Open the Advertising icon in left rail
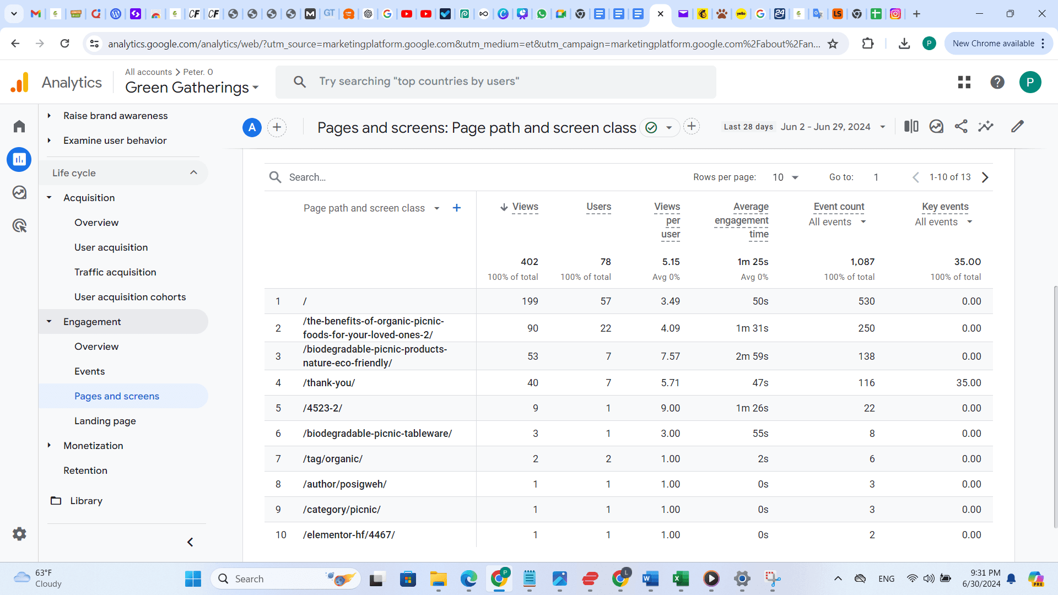The width and height of the screenshot is (1058, 595). click(19, 225)
